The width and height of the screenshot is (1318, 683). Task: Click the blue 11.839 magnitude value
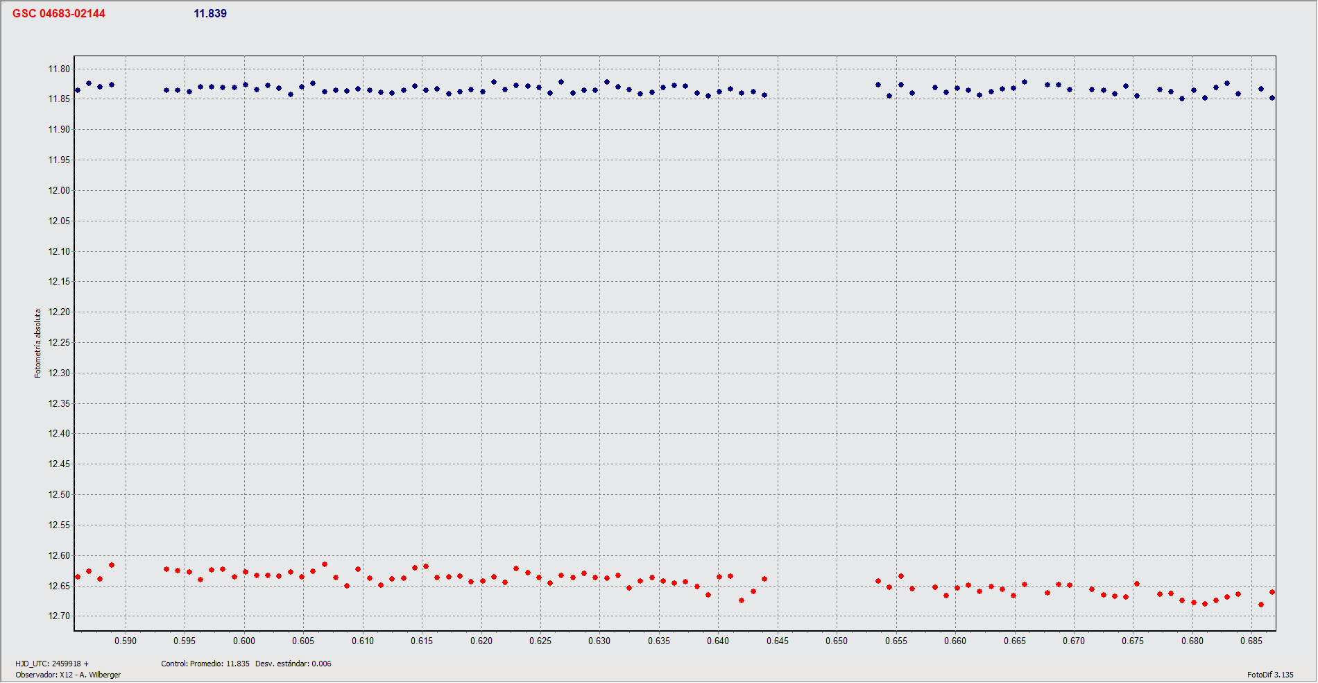click(210, 14)
